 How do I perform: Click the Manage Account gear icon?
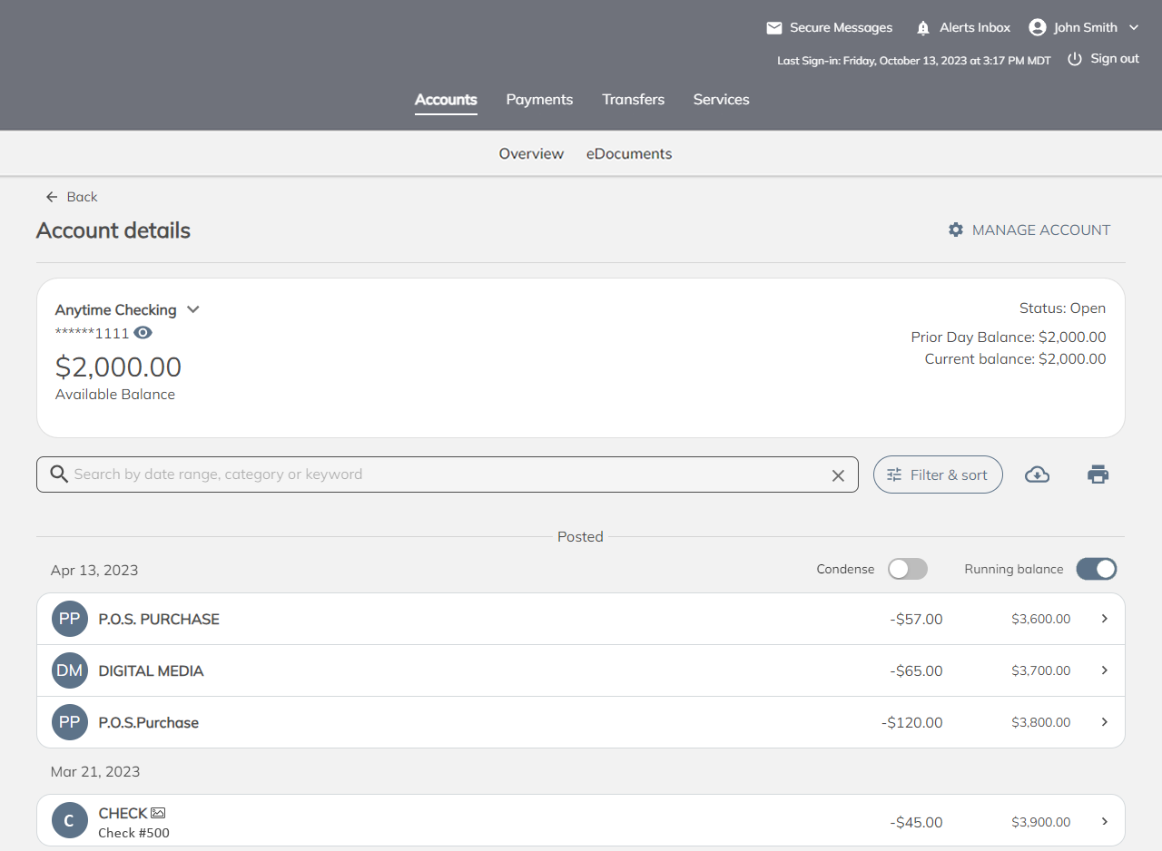956,230
